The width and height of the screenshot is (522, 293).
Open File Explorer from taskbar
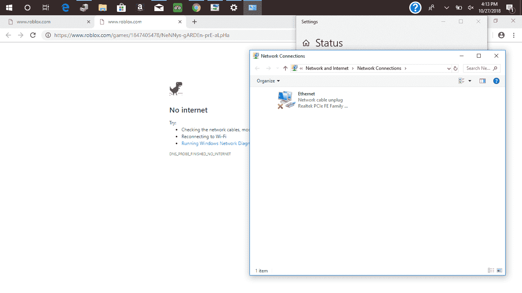pyautogui.click(x=102, y=7)
